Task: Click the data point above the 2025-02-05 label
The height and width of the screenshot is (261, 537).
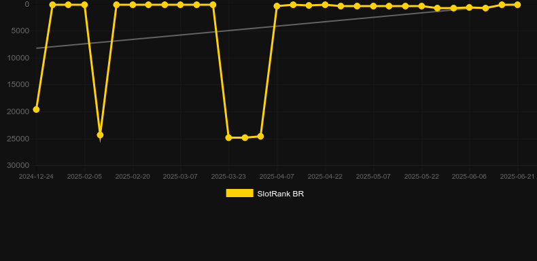Action: point(84,5)
